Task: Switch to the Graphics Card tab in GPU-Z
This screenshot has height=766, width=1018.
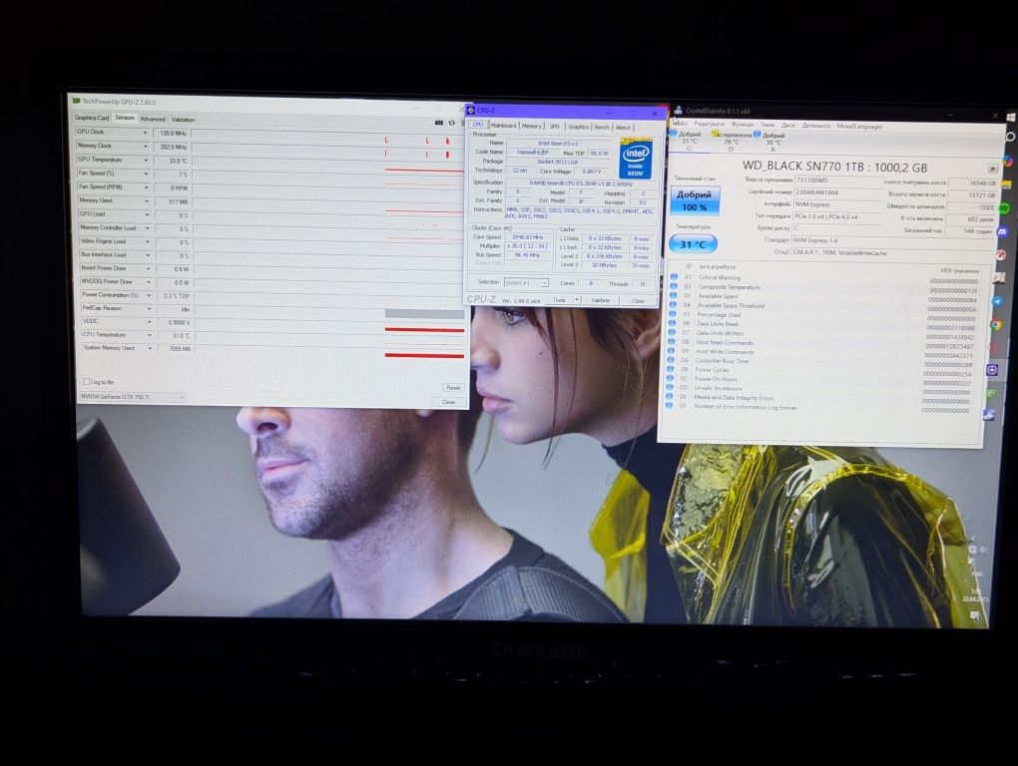Action: point(92,118)
